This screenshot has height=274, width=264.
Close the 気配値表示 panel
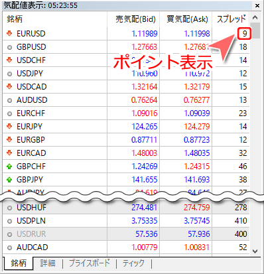257,5
